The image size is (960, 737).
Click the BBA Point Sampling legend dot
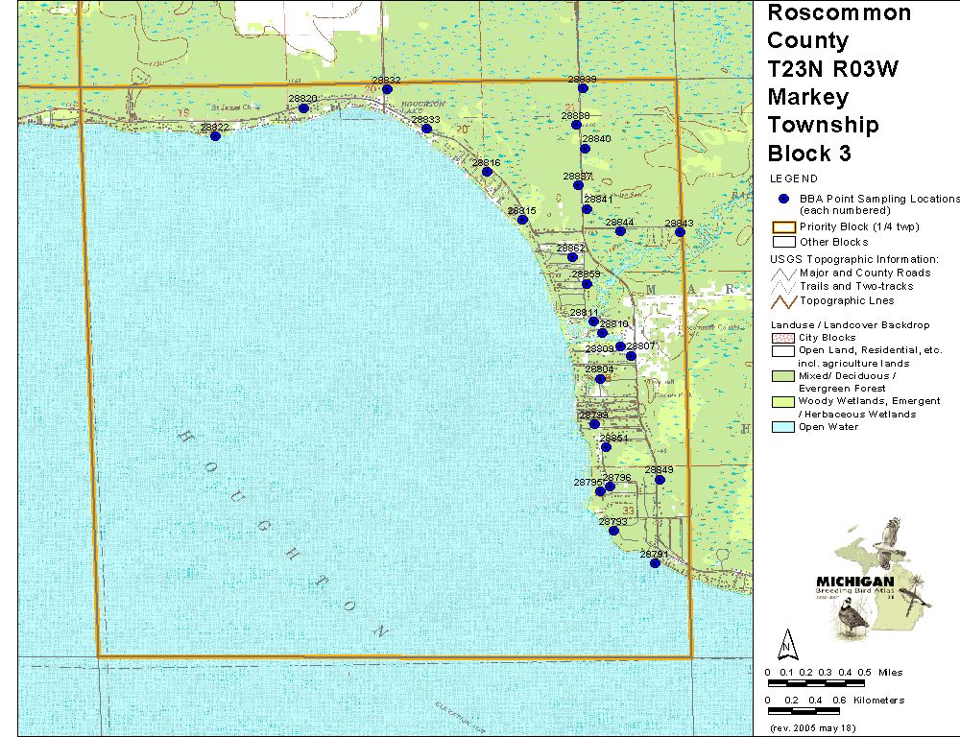pos(784,199)
